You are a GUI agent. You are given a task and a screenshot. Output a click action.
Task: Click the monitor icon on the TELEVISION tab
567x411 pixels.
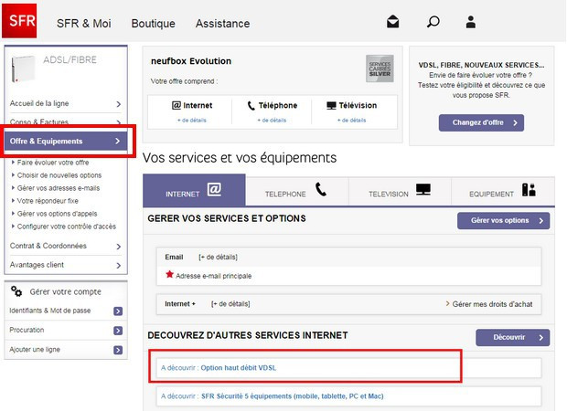click(423, 189)
